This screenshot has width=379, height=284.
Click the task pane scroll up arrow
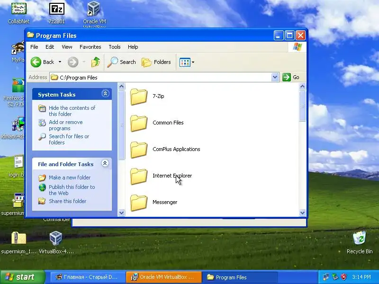(x=122, y=86)
